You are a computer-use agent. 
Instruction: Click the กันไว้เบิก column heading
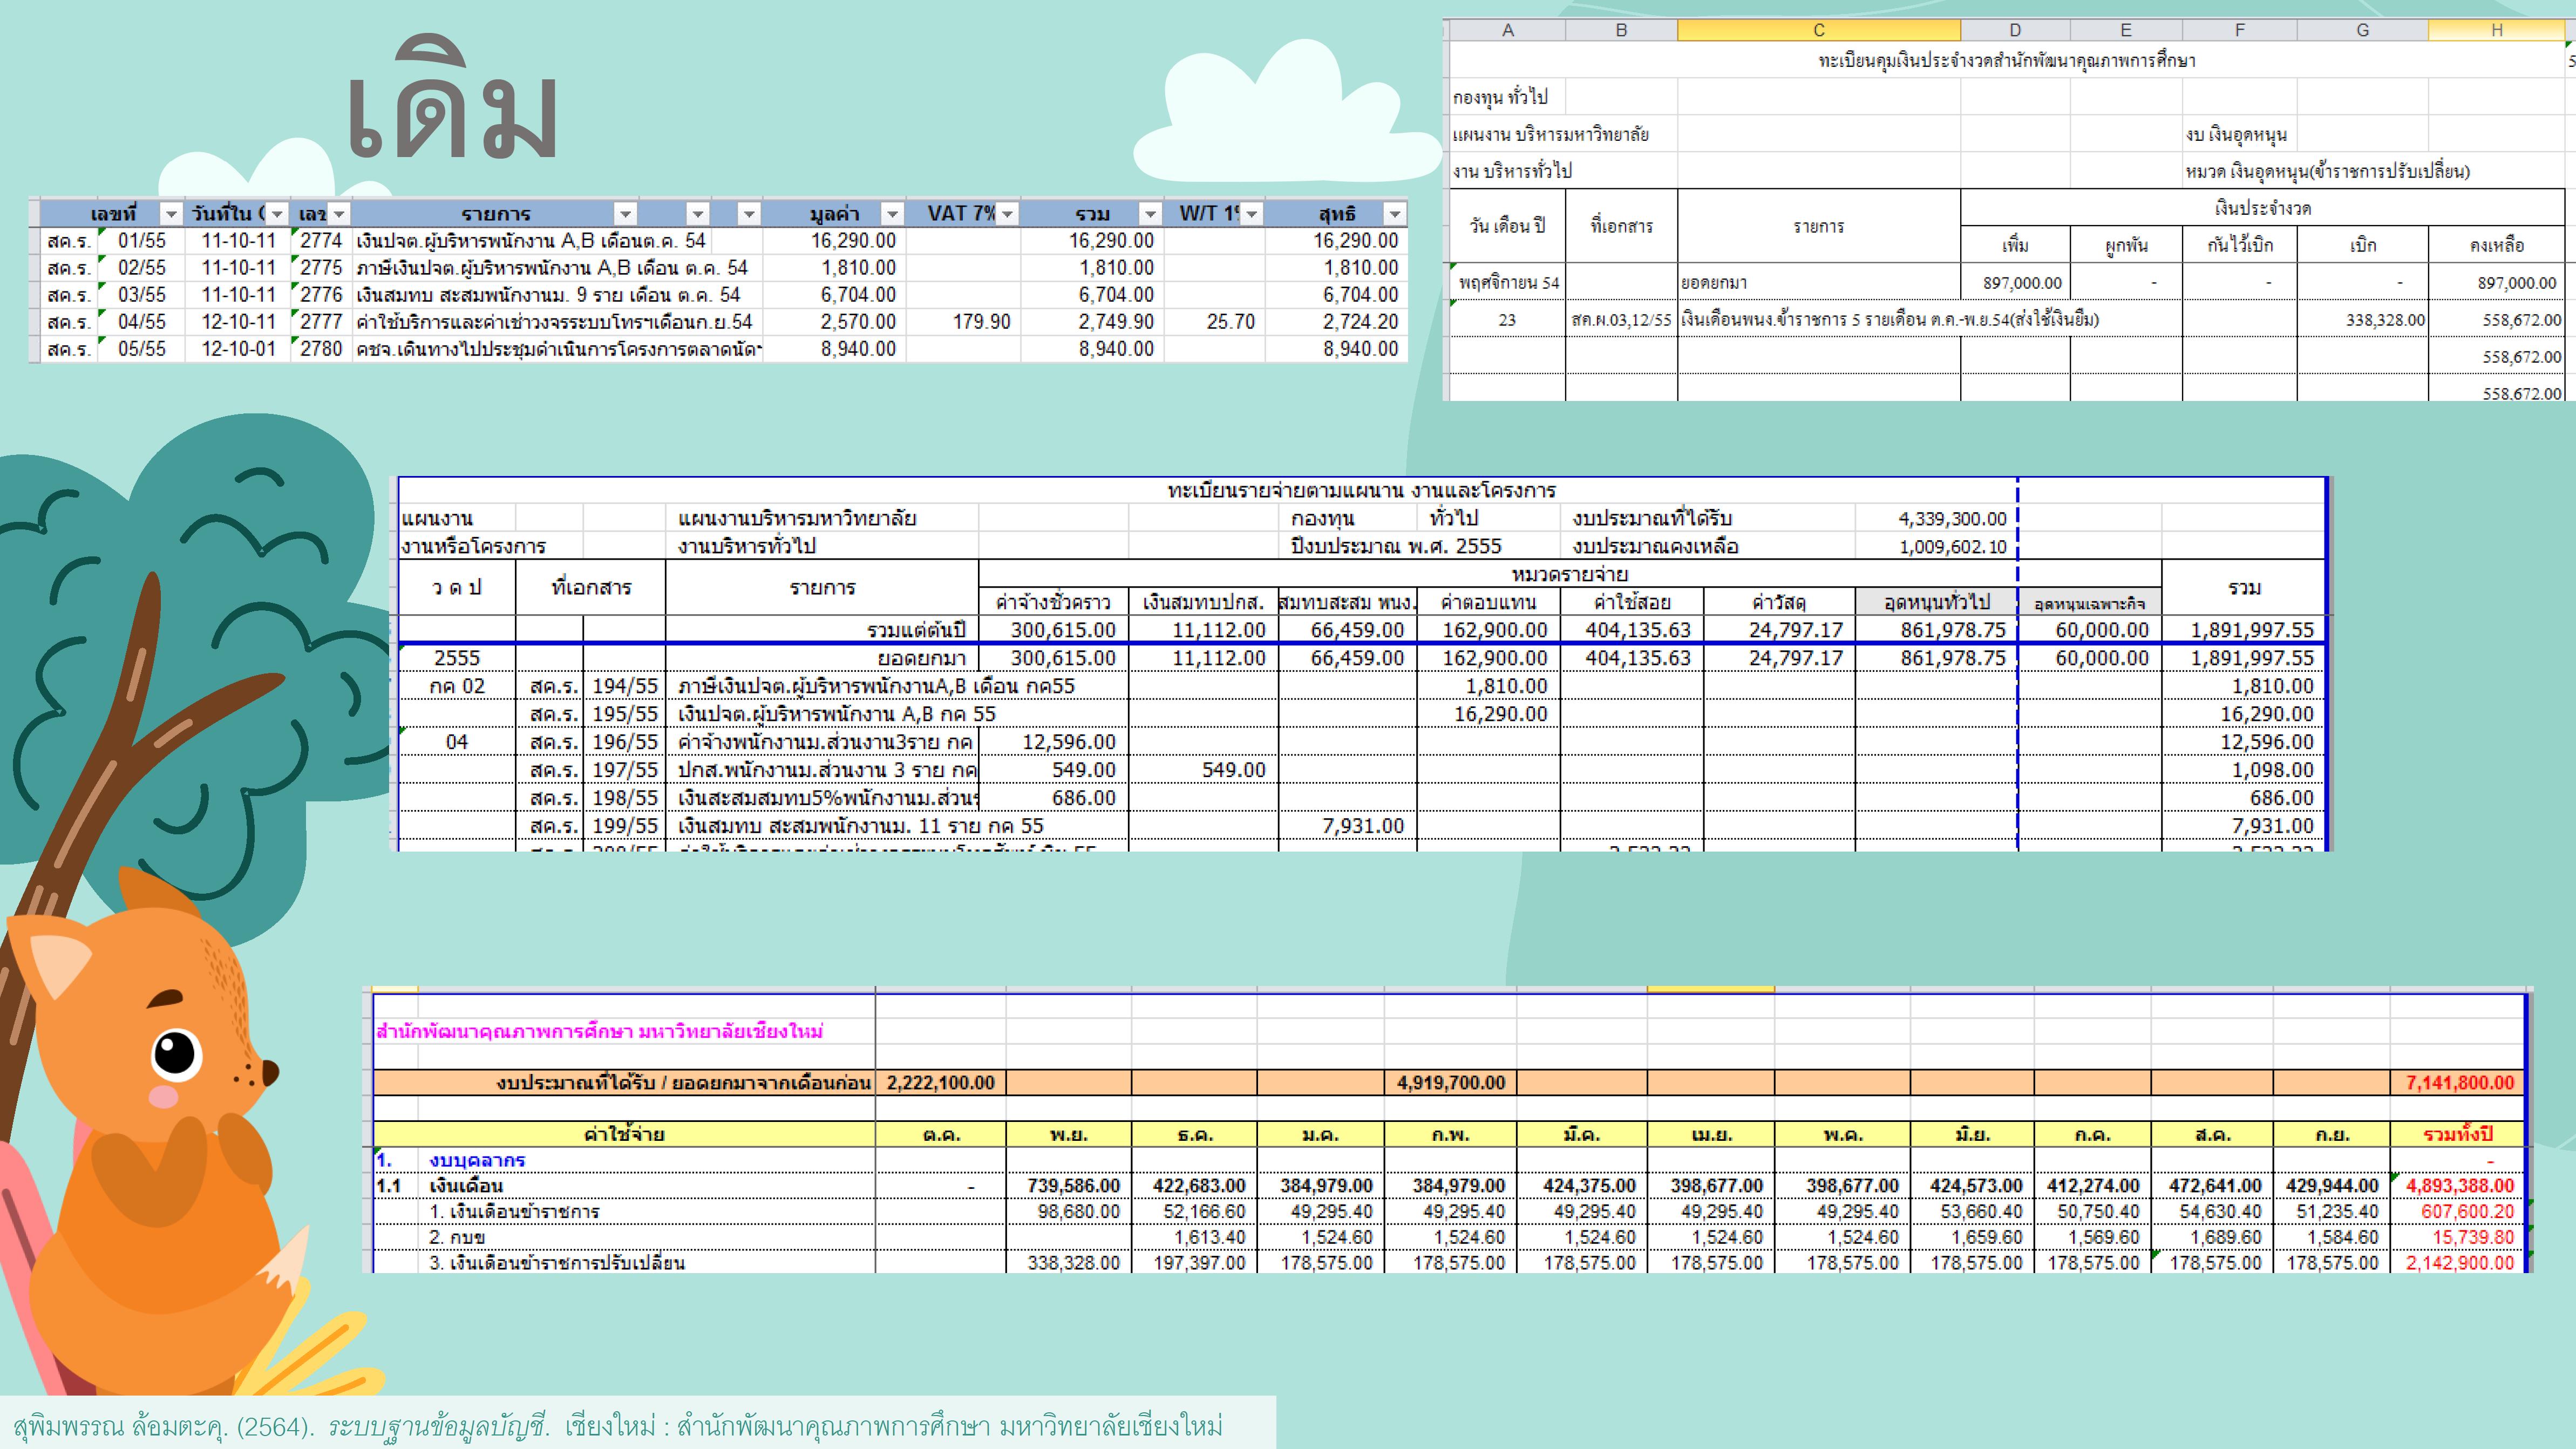tap(2240, 245)
